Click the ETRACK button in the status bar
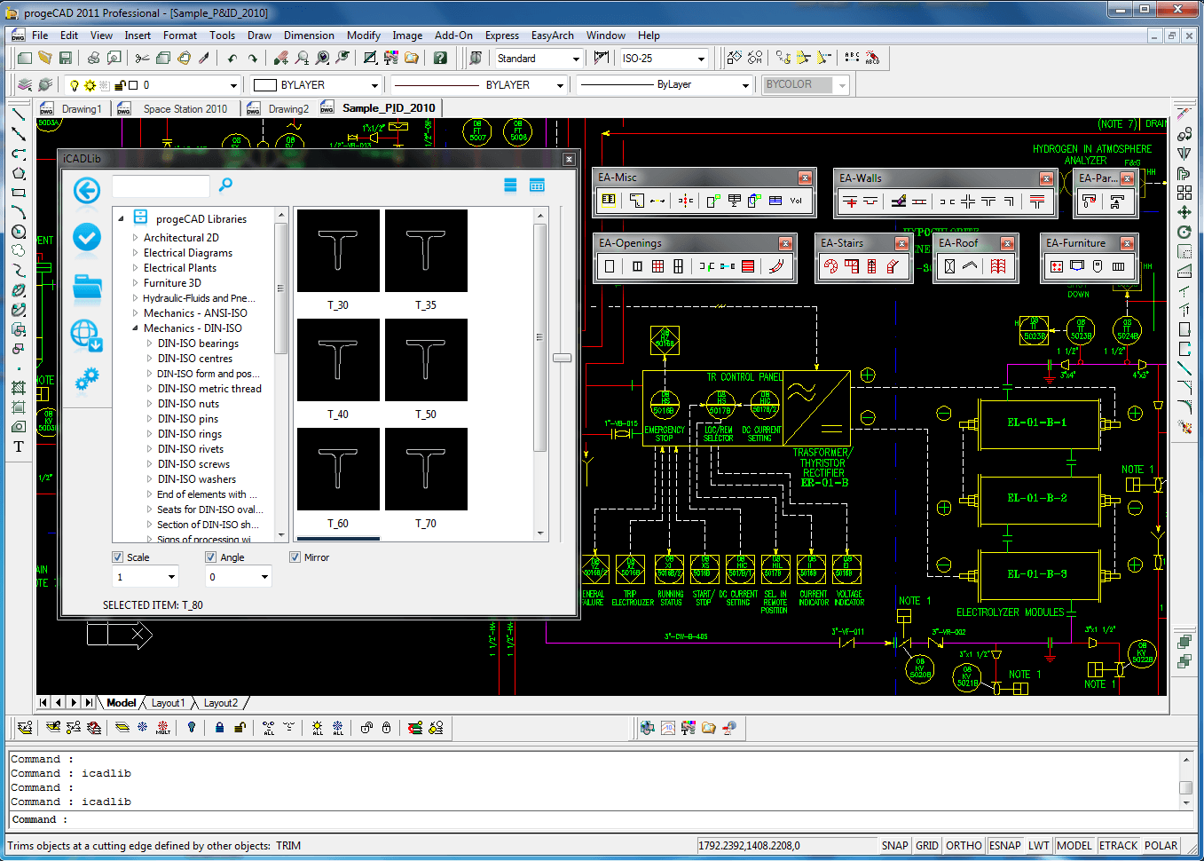 pos(1118,846)
